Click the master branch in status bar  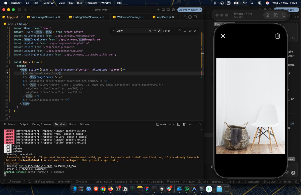[15, 182]
